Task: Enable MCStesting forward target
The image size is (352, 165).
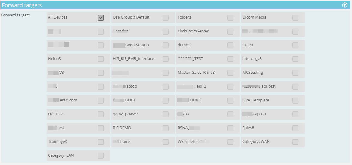Action: pos(295,73)
